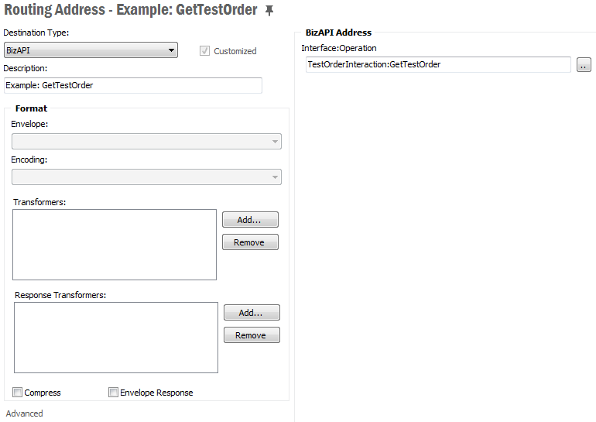Click the Routing Address panel title
The height and width of the screenshot is (422, 596).
(130, 11)
